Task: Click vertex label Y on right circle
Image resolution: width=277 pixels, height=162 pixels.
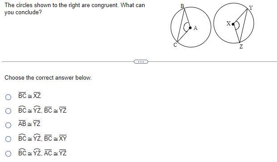Action: click(251, 8)
